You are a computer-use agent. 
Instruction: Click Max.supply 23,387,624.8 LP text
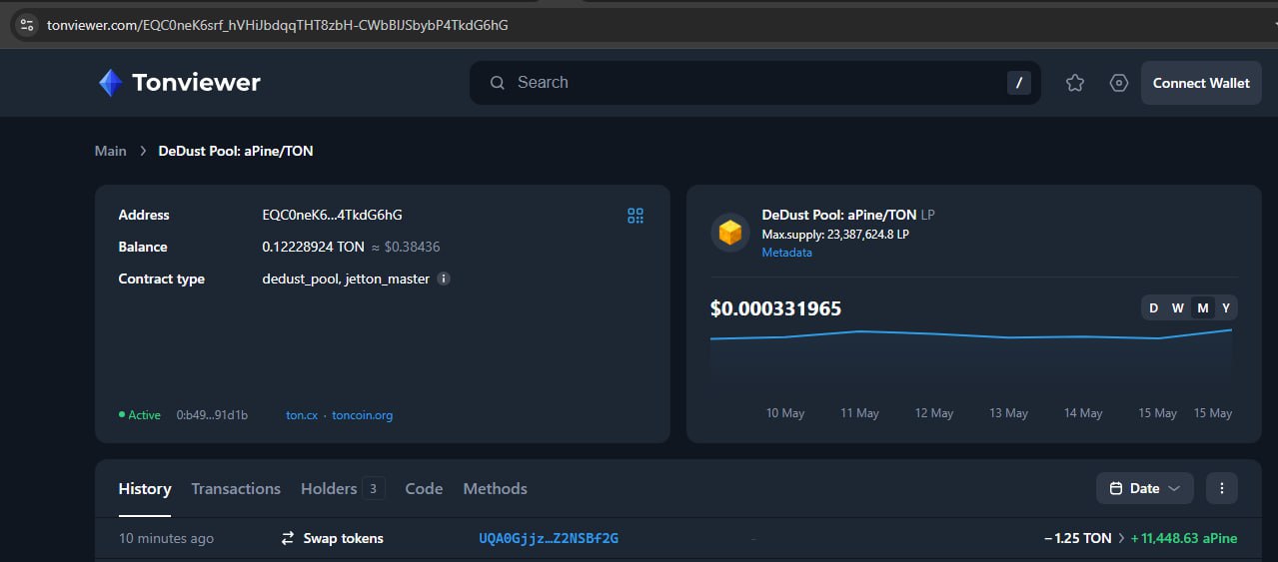click(x=835, y=235)
